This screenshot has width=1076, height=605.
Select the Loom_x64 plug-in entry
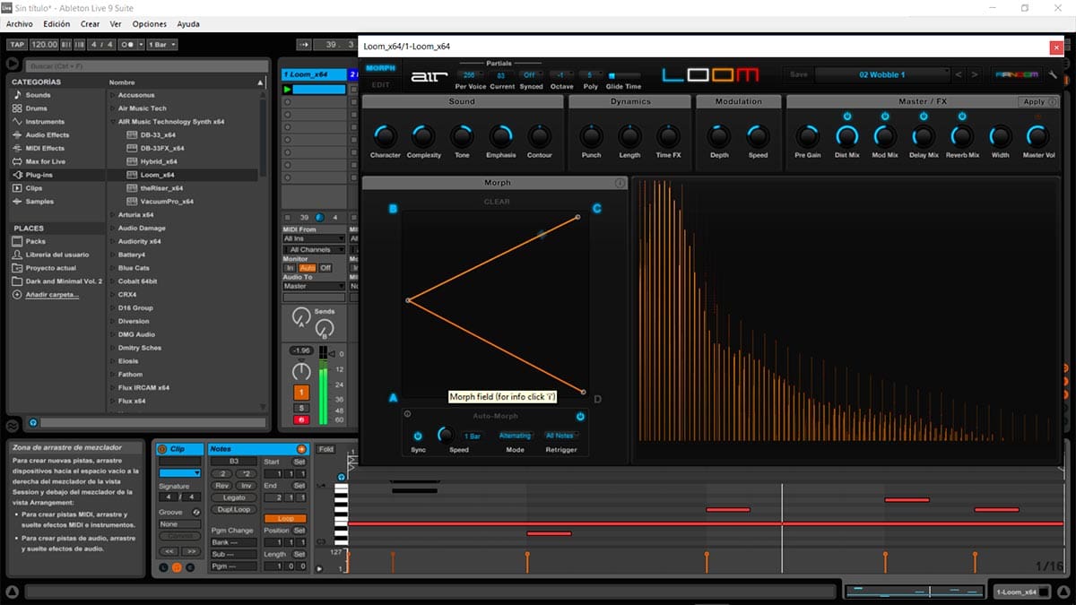[157, 175]
